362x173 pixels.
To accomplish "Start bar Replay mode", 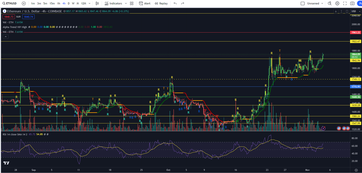I will pos(161,3).
